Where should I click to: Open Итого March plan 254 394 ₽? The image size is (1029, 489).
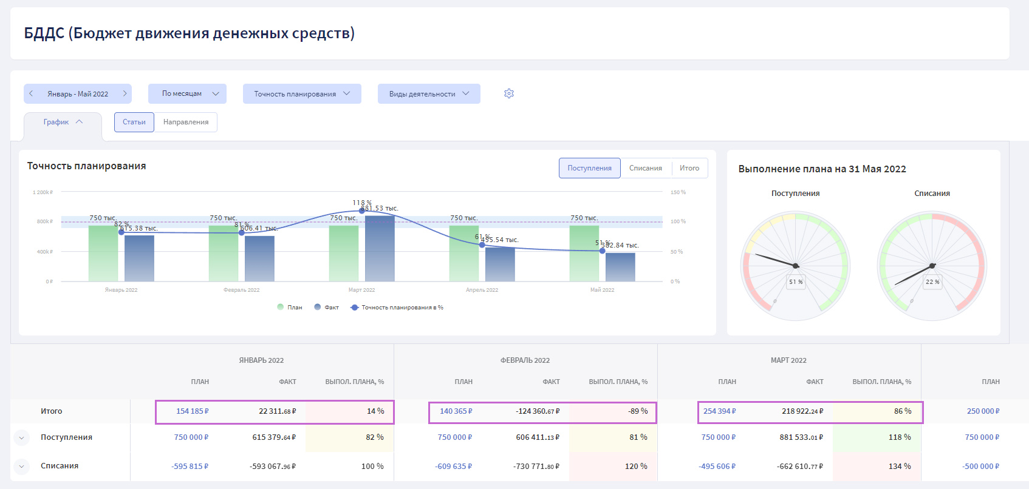720,411
